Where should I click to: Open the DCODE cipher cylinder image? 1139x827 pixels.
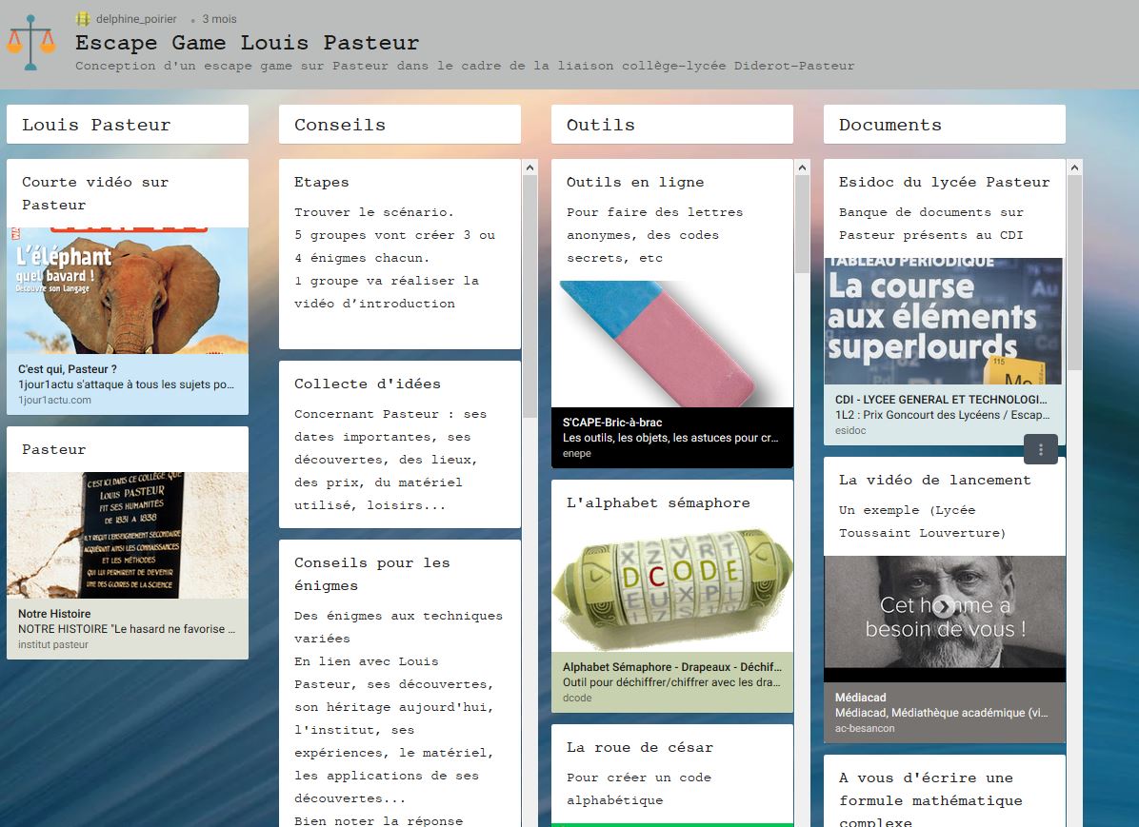point(672,589)
